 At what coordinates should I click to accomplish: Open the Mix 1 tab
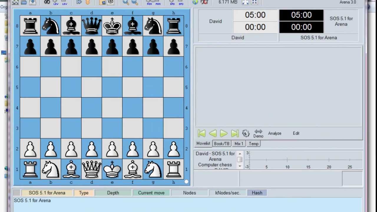239,144
